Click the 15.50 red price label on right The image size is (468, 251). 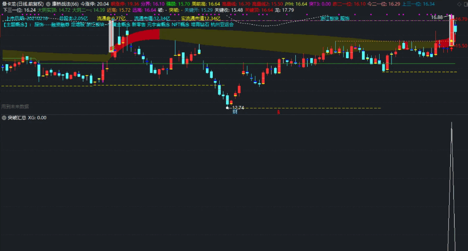click(462, 45)
